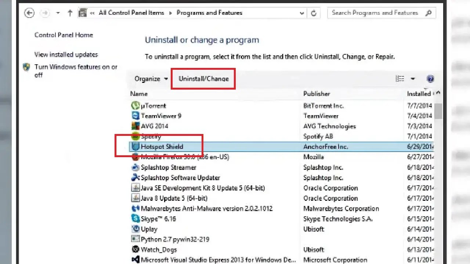Click publisher AVG Technologies
This screenshot has width=470, height=264.
pos(329,126)
